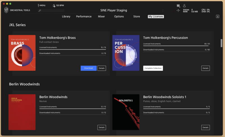Click the Berlin Woodwinds section heading
The image size is (225, 137).
pos(24,84)
